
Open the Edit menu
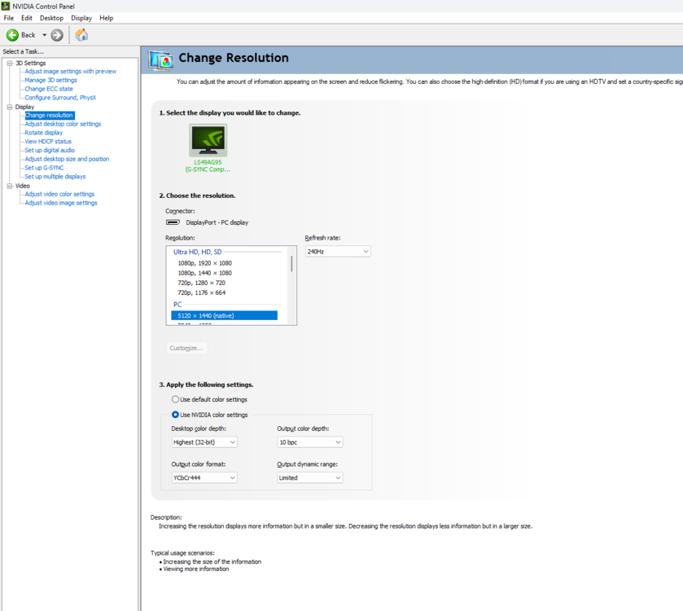(x=27, y=18)
